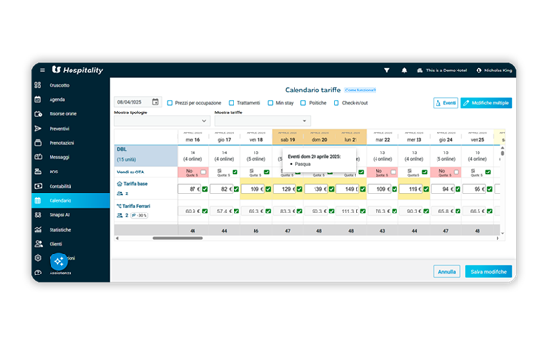The image size is (549, 345).
Task: Open the hamburger menu icon
Action: click(42, 71)
